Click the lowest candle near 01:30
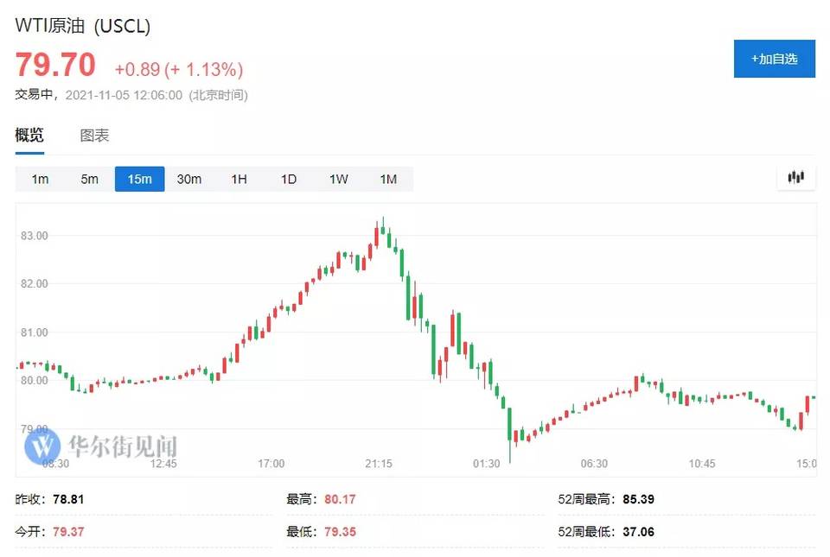 (x=510, y=434)
